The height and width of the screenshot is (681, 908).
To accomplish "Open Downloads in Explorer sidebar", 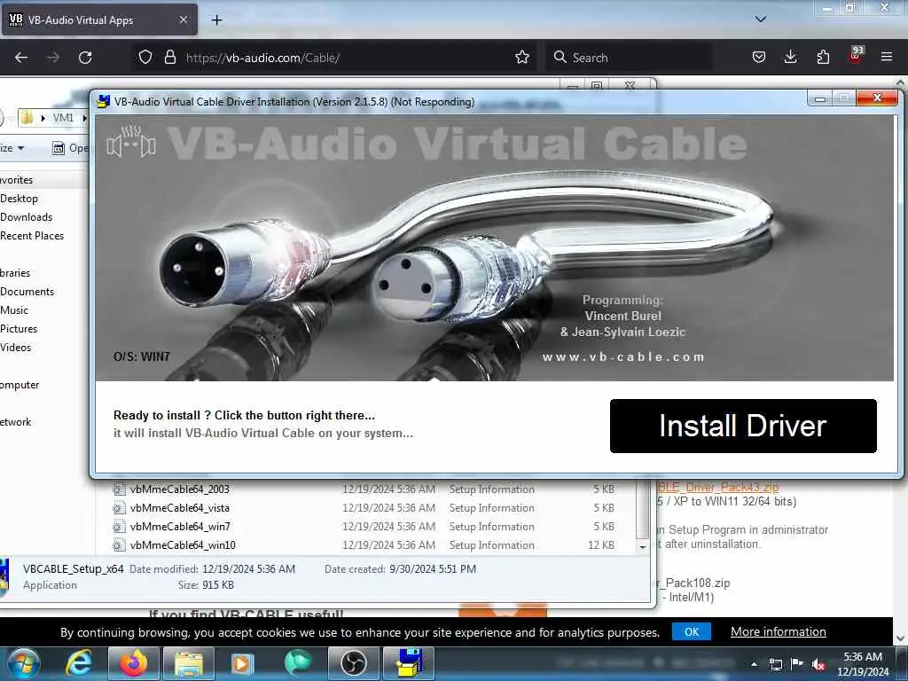I will click(26, 217).
